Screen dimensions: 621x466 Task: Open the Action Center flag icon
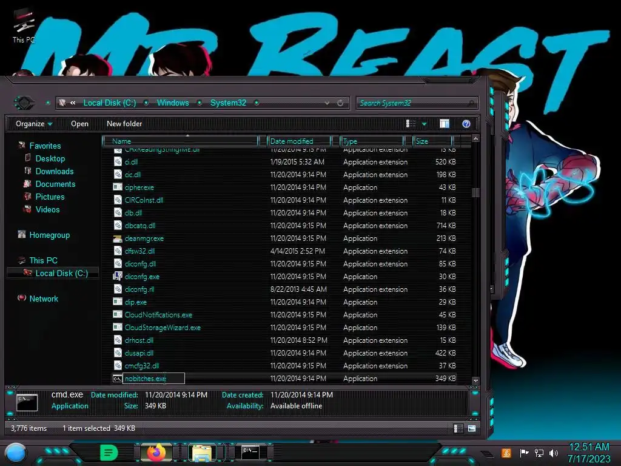[524, 453]
